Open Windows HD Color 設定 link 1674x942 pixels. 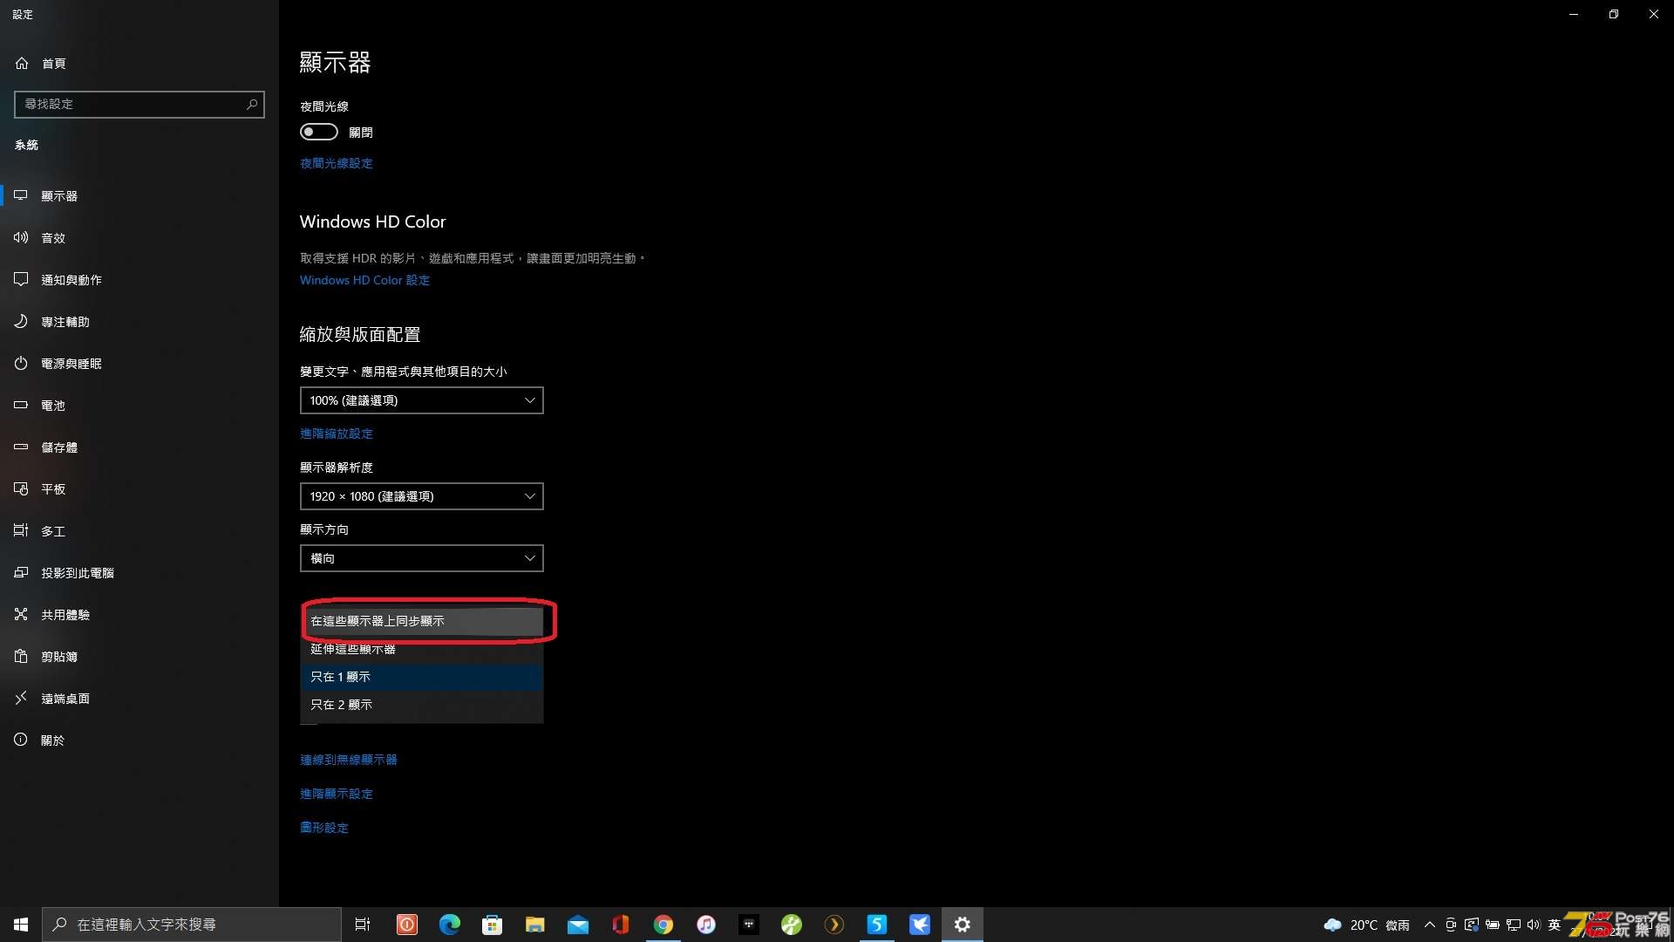pyautogui.click(x=364, y=280)
